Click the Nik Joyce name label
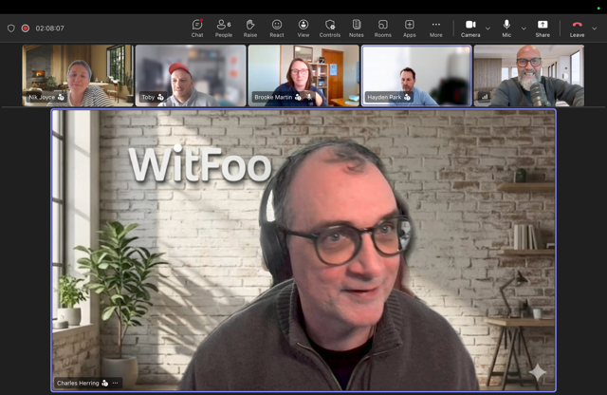 [x=42, y=97]
